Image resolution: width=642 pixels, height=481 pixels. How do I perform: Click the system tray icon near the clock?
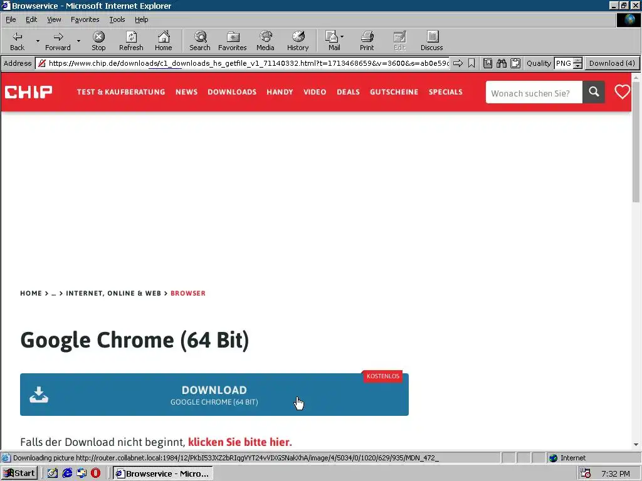(586, 473)
